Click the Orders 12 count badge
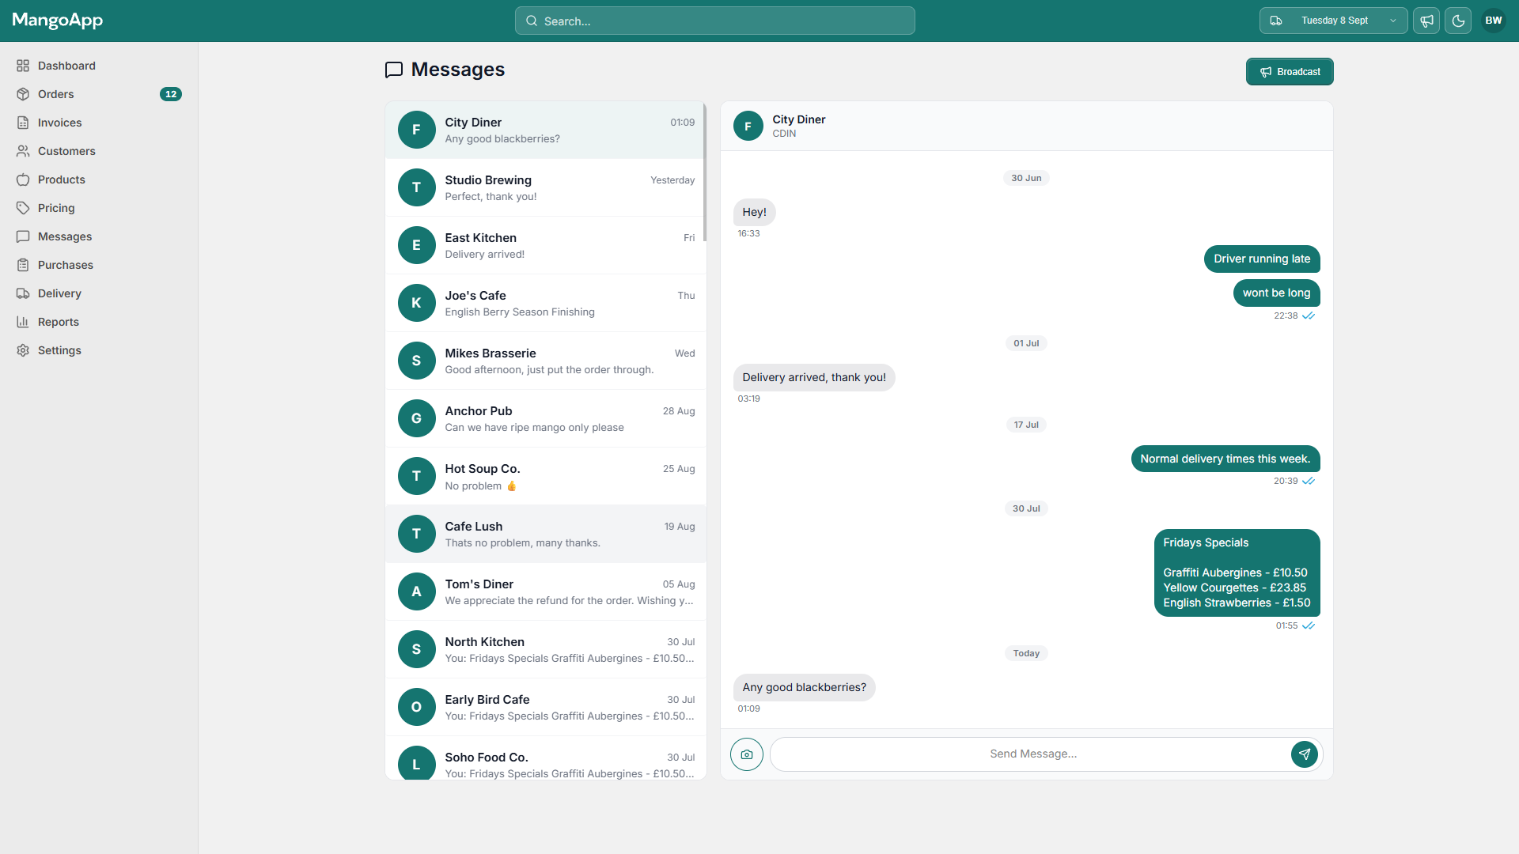The image size is (1519, 854). click(x=171, y=94)
